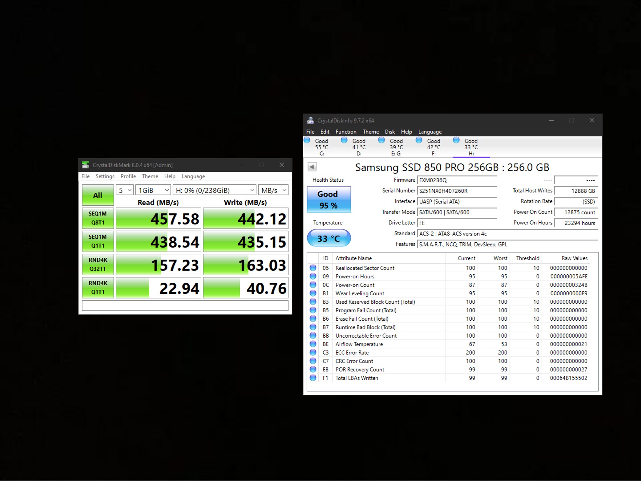
Task: Open the drive selector showing H: 0%
Action: [x=214, y=190]
